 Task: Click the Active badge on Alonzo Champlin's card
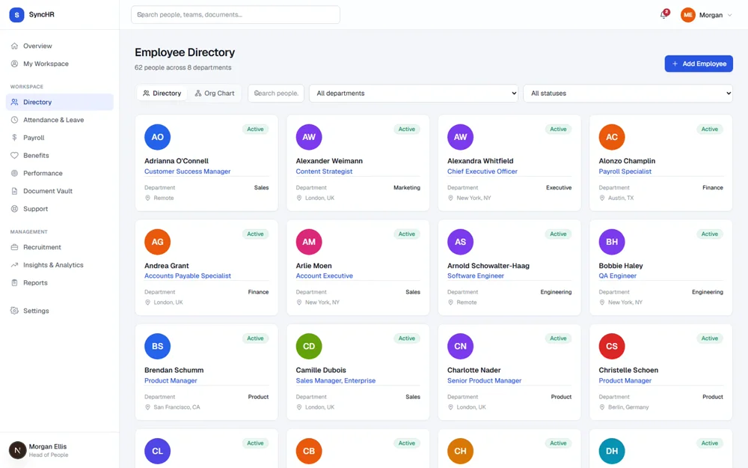click(x=709, y=129)
